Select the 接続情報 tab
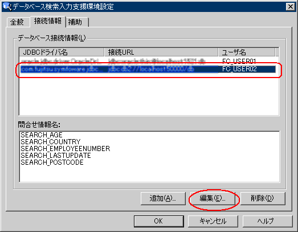The width and height of the screenshot is (298, 232). tap(48, 21)
